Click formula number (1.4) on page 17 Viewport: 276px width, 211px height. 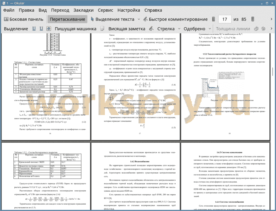coord(173,85)
